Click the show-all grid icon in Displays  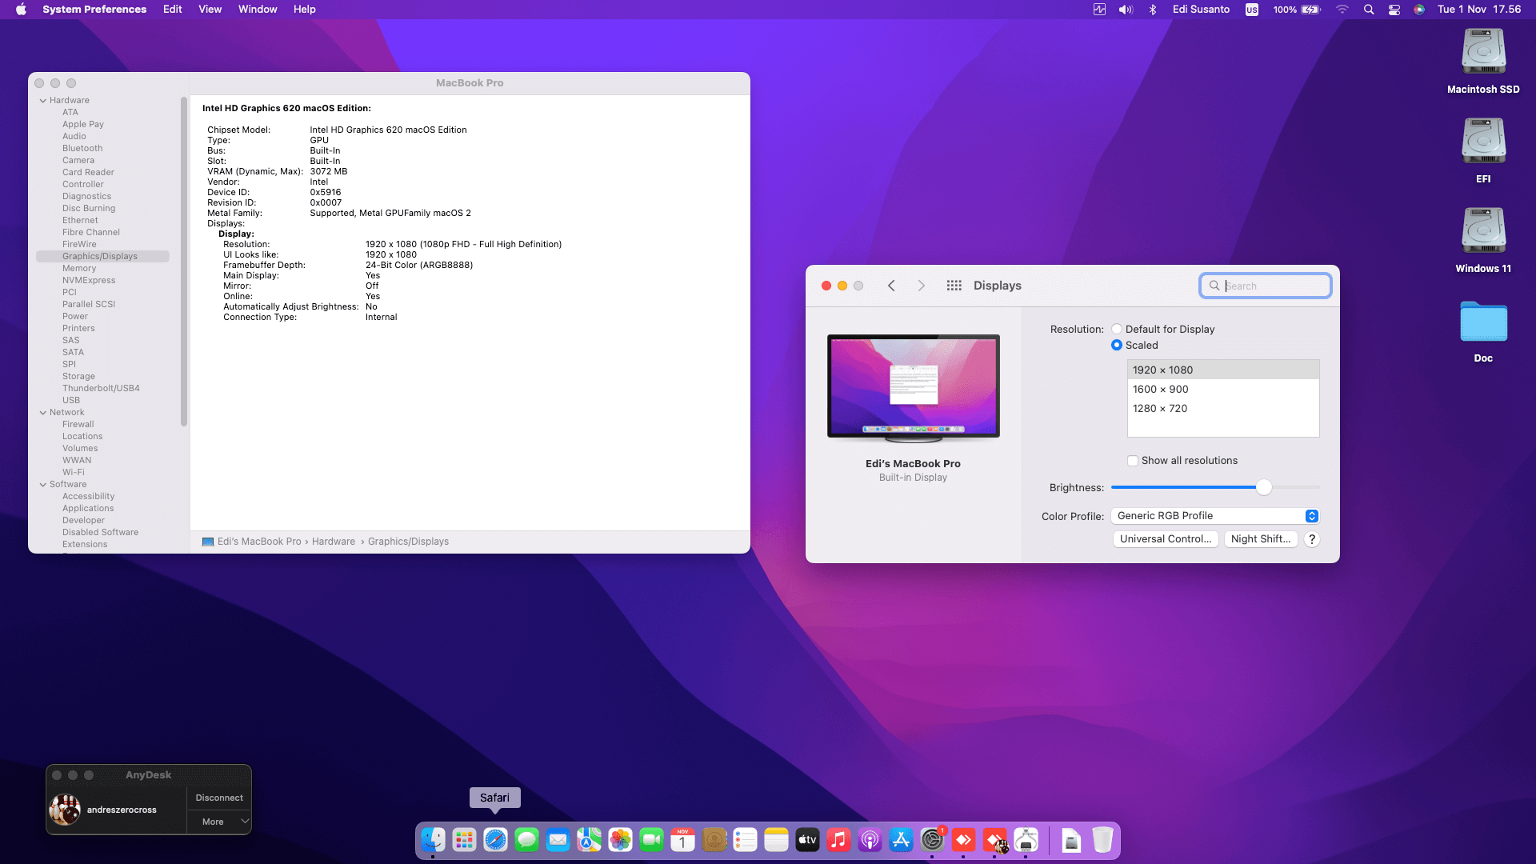point(954,286)
